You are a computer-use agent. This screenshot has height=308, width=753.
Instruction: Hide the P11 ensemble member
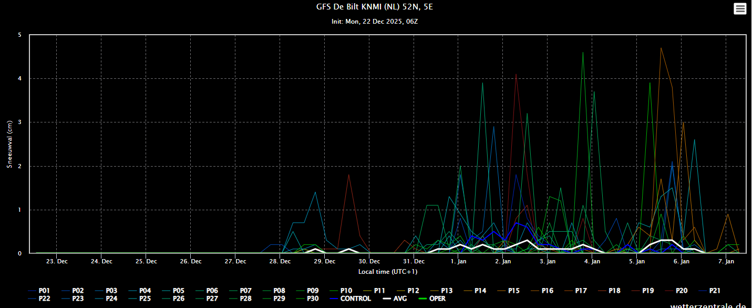375,291
